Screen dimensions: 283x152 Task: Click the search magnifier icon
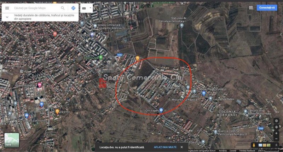click(63, 8)
